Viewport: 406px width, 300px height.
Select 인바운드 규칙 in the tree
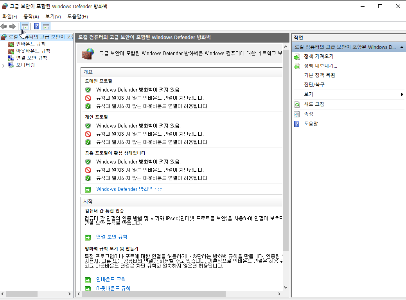click(x=31, y=44)
